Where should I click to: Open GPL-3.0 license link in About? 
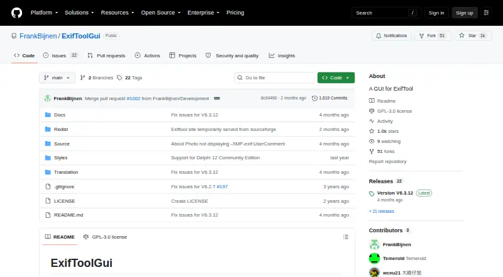click(390, 111)
